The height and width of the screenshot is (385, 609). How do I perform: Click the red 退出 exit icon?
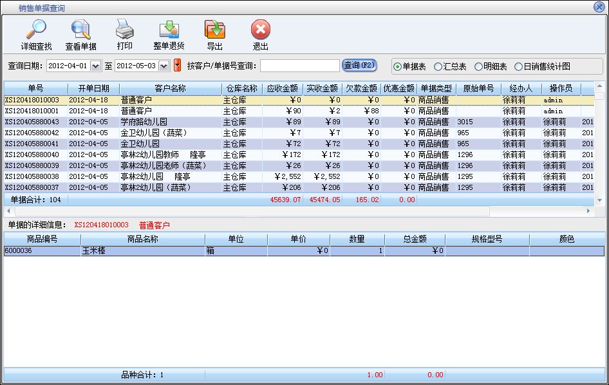260,30
